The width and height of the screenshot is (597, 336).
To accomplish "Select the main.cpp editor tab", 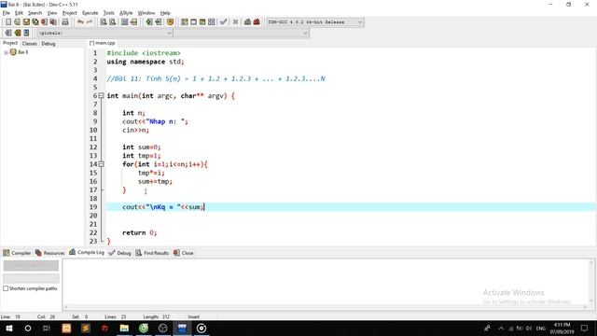I will pyautogui.click(x=102, y=43).
